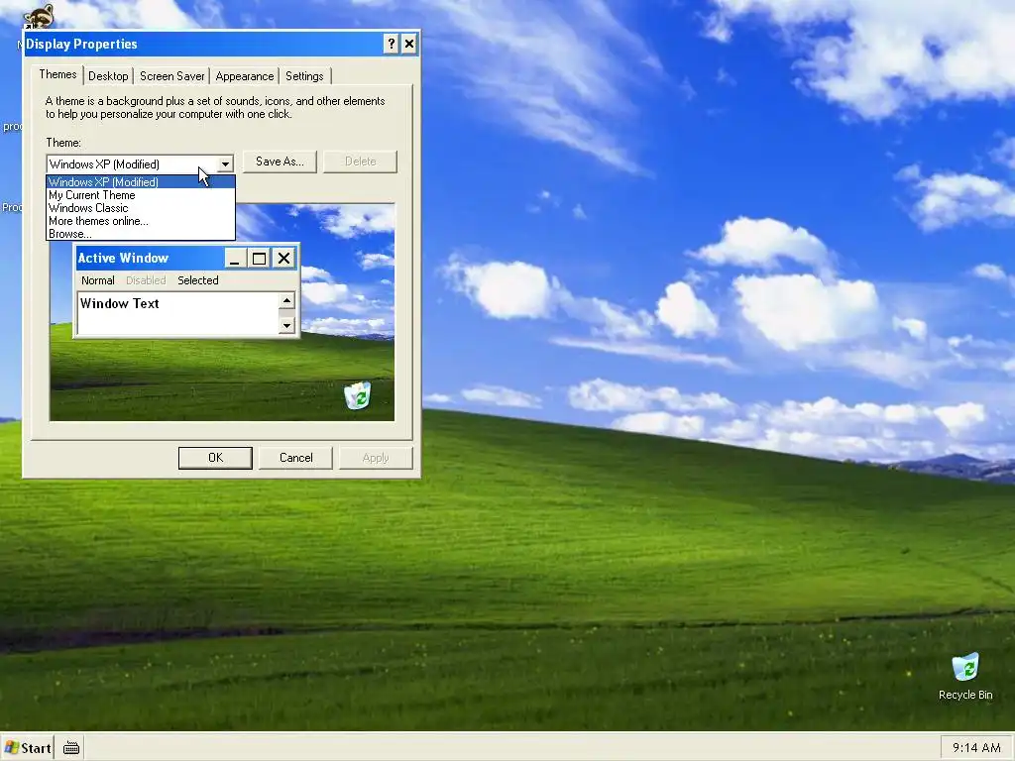Click the Start button Windows logo
The image size is (1015, 761).
12,748
